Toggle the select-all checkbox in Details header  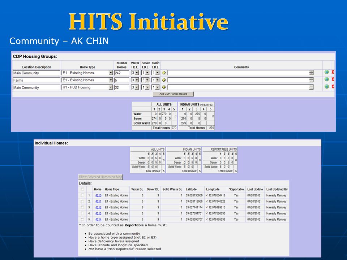pos(82,189)
